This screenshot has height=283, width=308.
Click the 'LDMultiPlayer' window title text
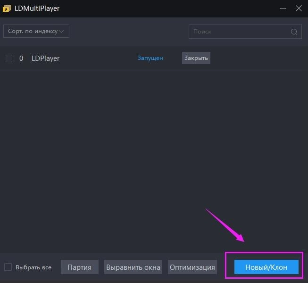pyautogui.click(x=37, y=8)
